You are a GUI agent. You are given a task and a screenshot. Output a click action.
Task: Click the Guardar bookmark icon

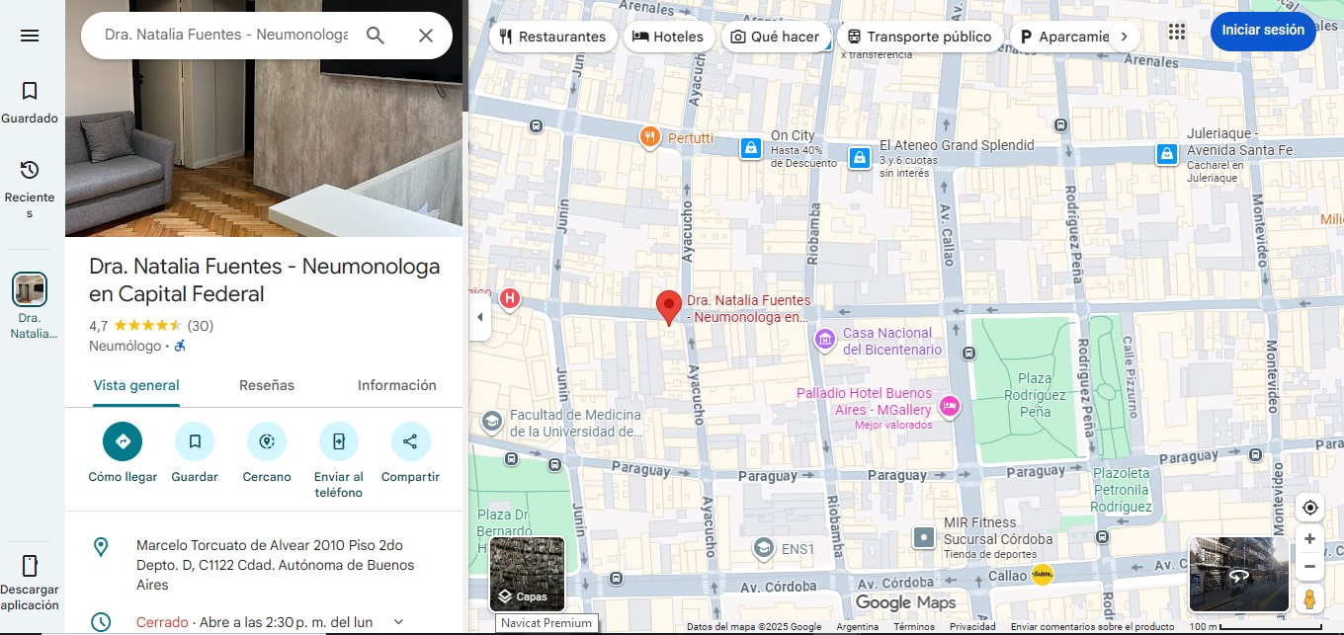195,441
